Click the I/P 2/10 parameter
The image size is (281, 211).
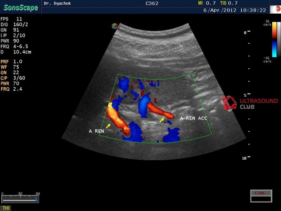point(13,36)
